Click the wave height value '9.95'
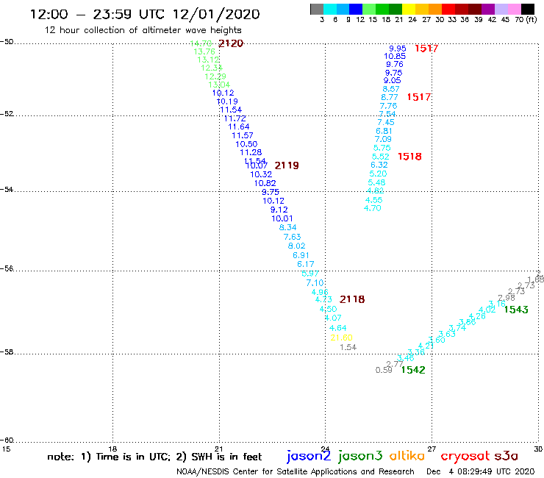Image resolution: width=544 pixels, height=478 pixels. [397, 49]
